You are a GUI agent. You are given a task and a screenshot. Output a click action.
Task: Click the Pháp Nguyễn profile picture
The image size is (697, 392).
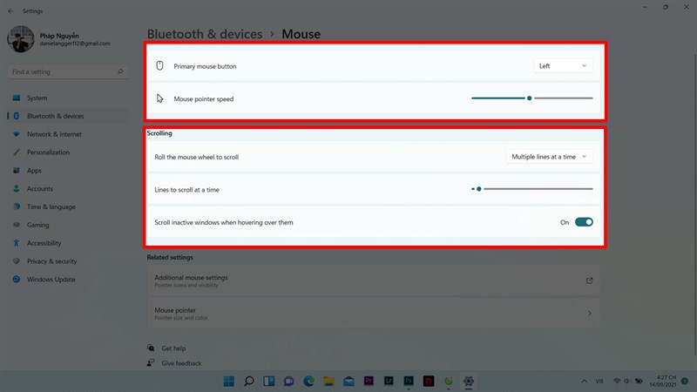tap(20, 39)
